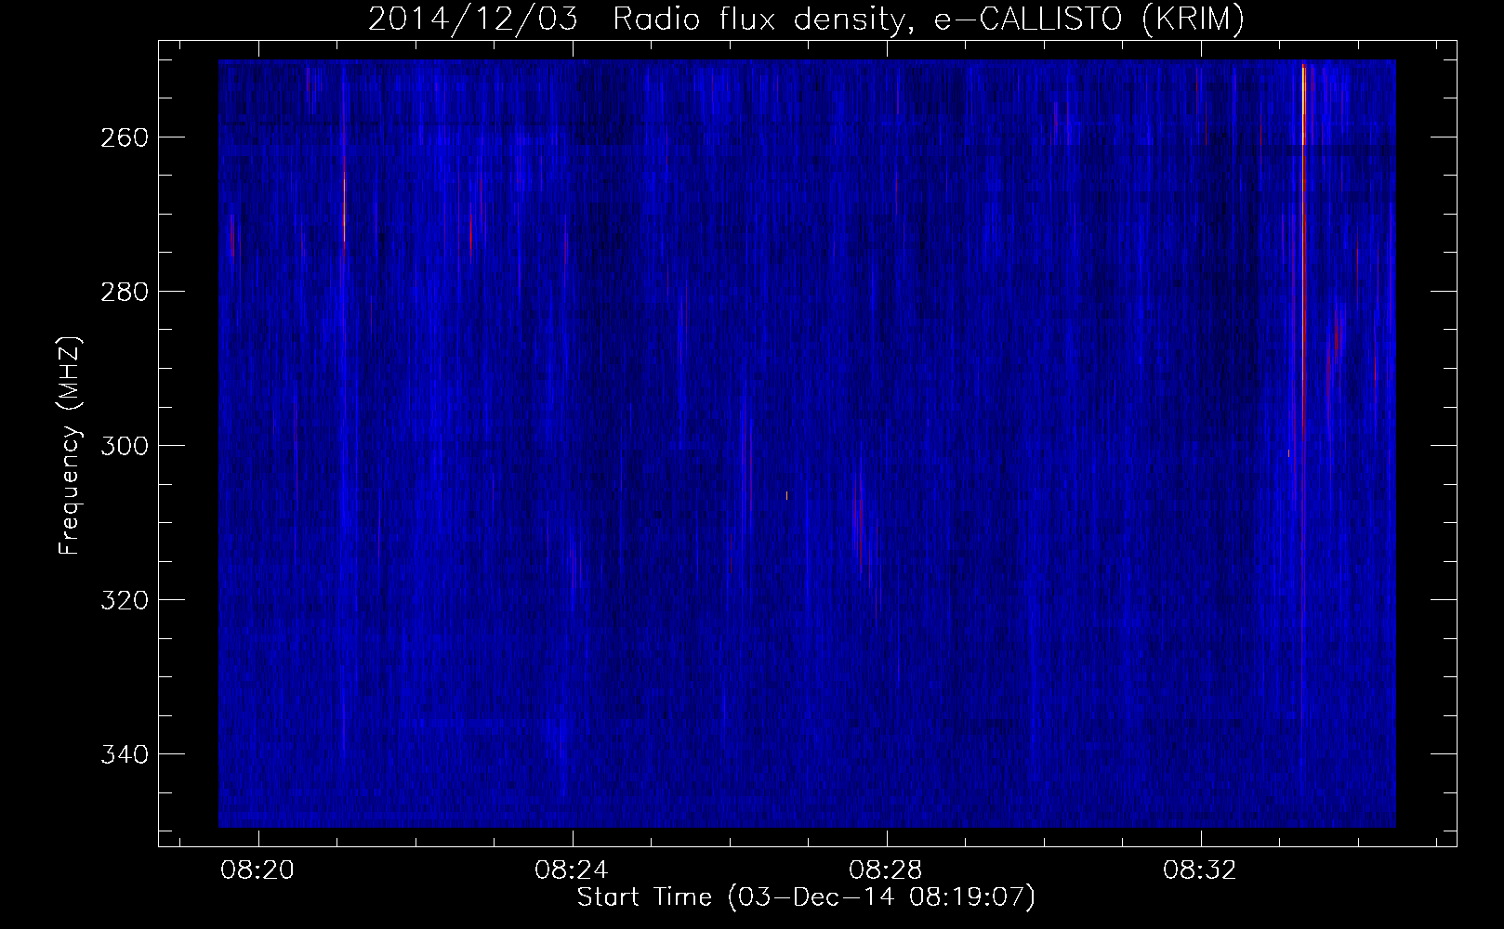Image resolution: width=1504 pixels, height=929 pixels.
Task: Click the 260 frequency tick label
Action: 123,137
